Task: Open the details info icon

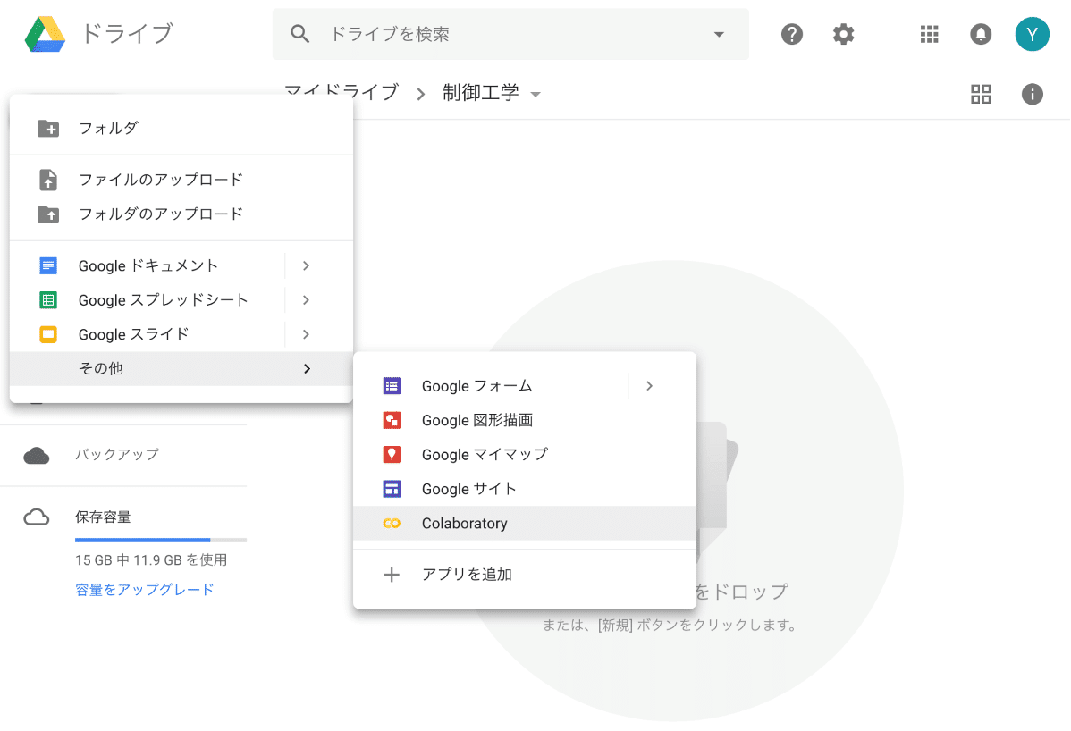Action: [x=1033, y=94]
